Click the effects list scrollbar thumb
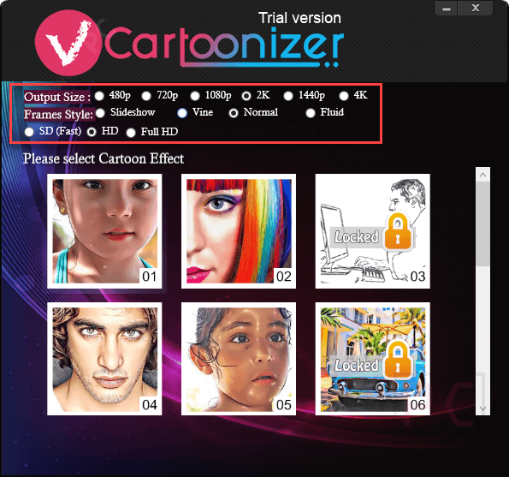The width and height of the screenshot is (509, 477). (x=482, y=224)
